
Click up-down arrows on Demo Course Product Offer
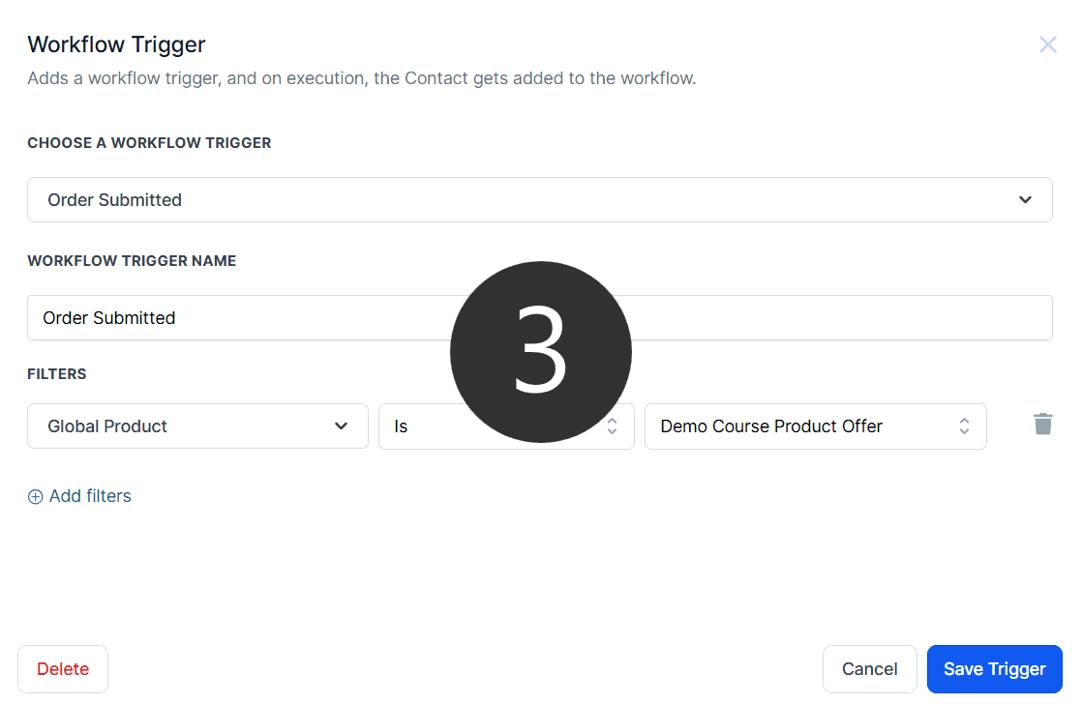pos(964,426)
